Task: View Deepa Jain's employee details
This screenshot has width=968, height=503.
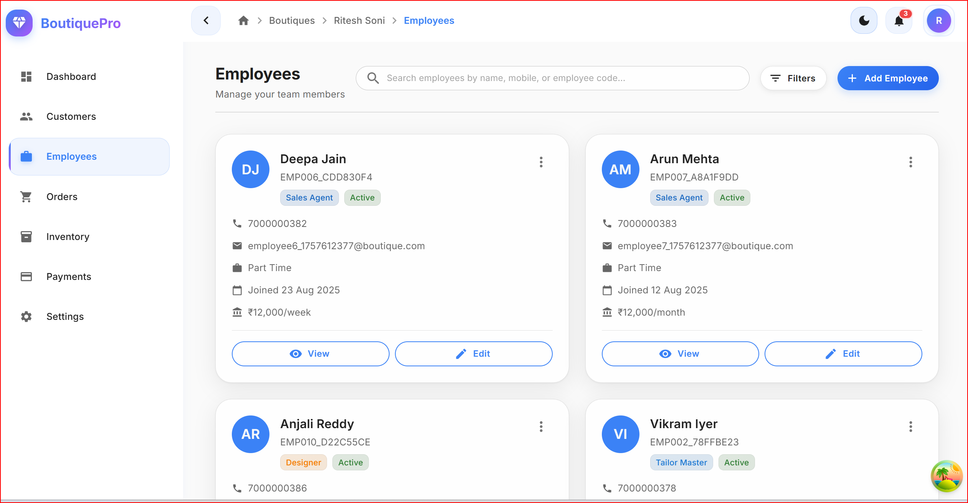Action: click(310, 354)
